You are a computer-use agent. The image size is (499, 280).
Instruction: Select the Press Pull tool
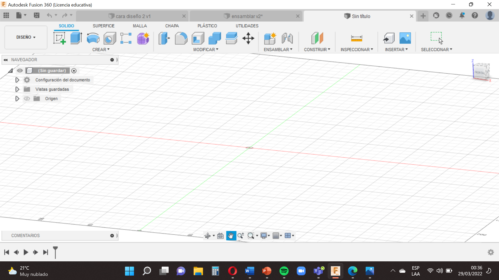[x=164, y=38]
